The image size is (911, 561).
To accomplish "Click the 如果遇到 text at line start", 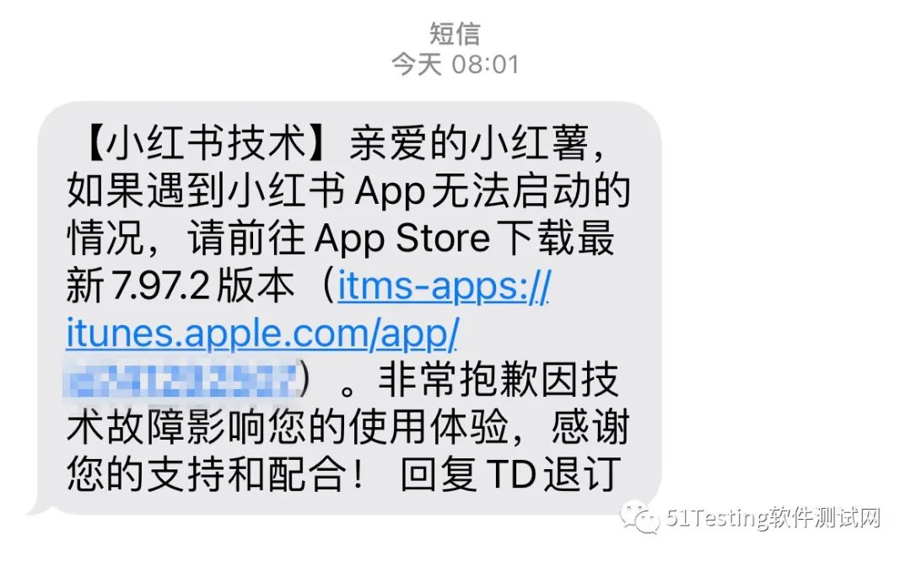I will tap(145, 191).
